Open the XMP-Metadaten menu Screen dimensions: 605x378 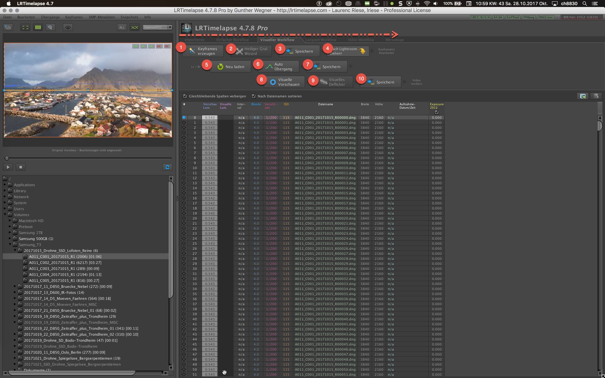tap(102, 17)
